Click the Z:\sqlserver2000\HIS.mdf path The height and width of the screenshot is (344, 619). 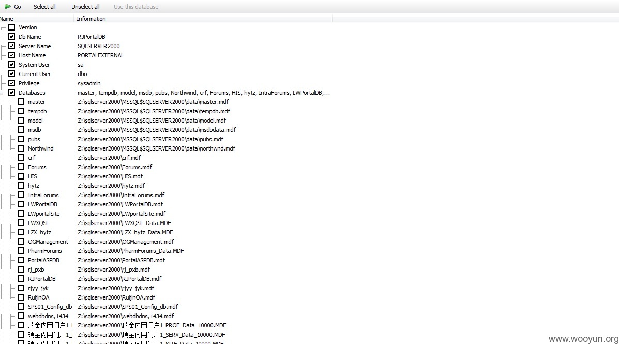[x=110, y=176]
